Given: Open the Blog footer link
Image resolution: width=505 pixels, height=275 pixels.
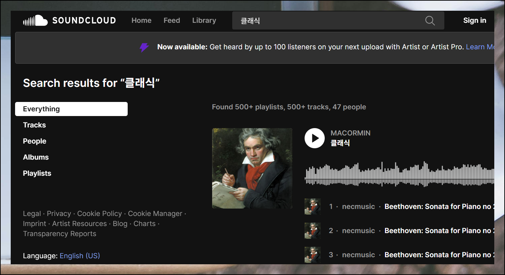Looking at the screenshot, I should (120, 224).
